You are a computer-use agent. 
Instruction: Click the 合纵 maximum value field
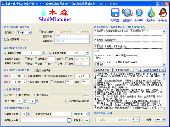coord(24,82)
